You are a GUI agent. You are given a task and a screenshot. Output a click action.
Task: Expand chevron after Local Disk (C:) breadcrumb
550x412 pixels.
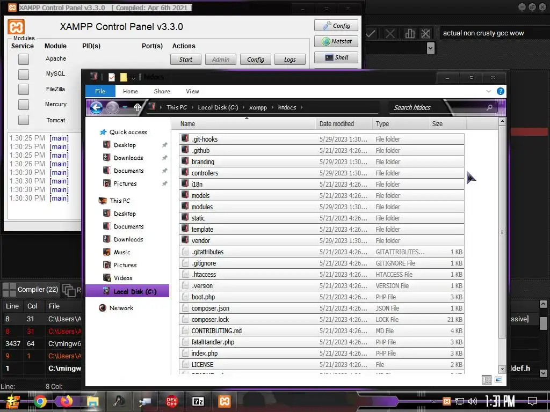244,107
